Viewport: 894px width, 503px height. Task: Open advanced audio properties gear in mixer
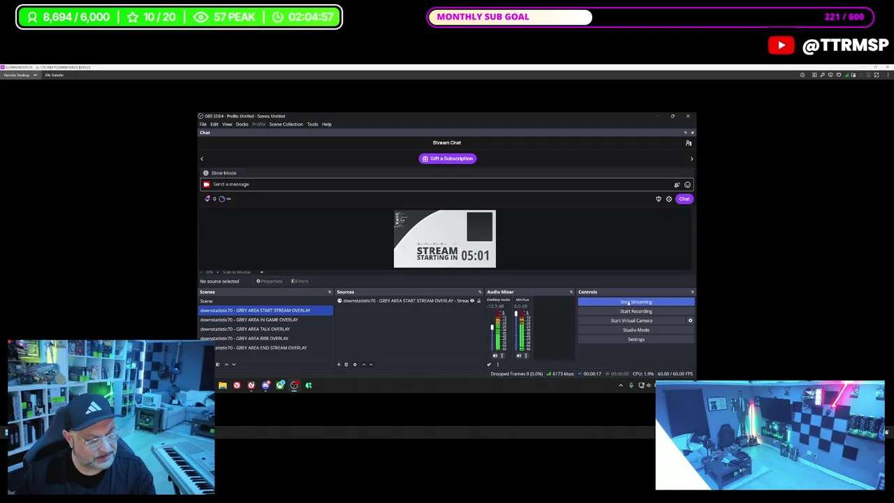coord(489,365)
